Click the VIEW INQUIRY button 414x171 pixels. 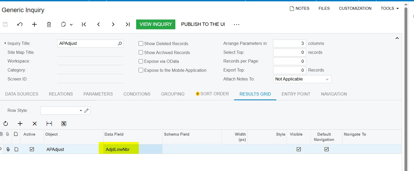coord(156,24)
